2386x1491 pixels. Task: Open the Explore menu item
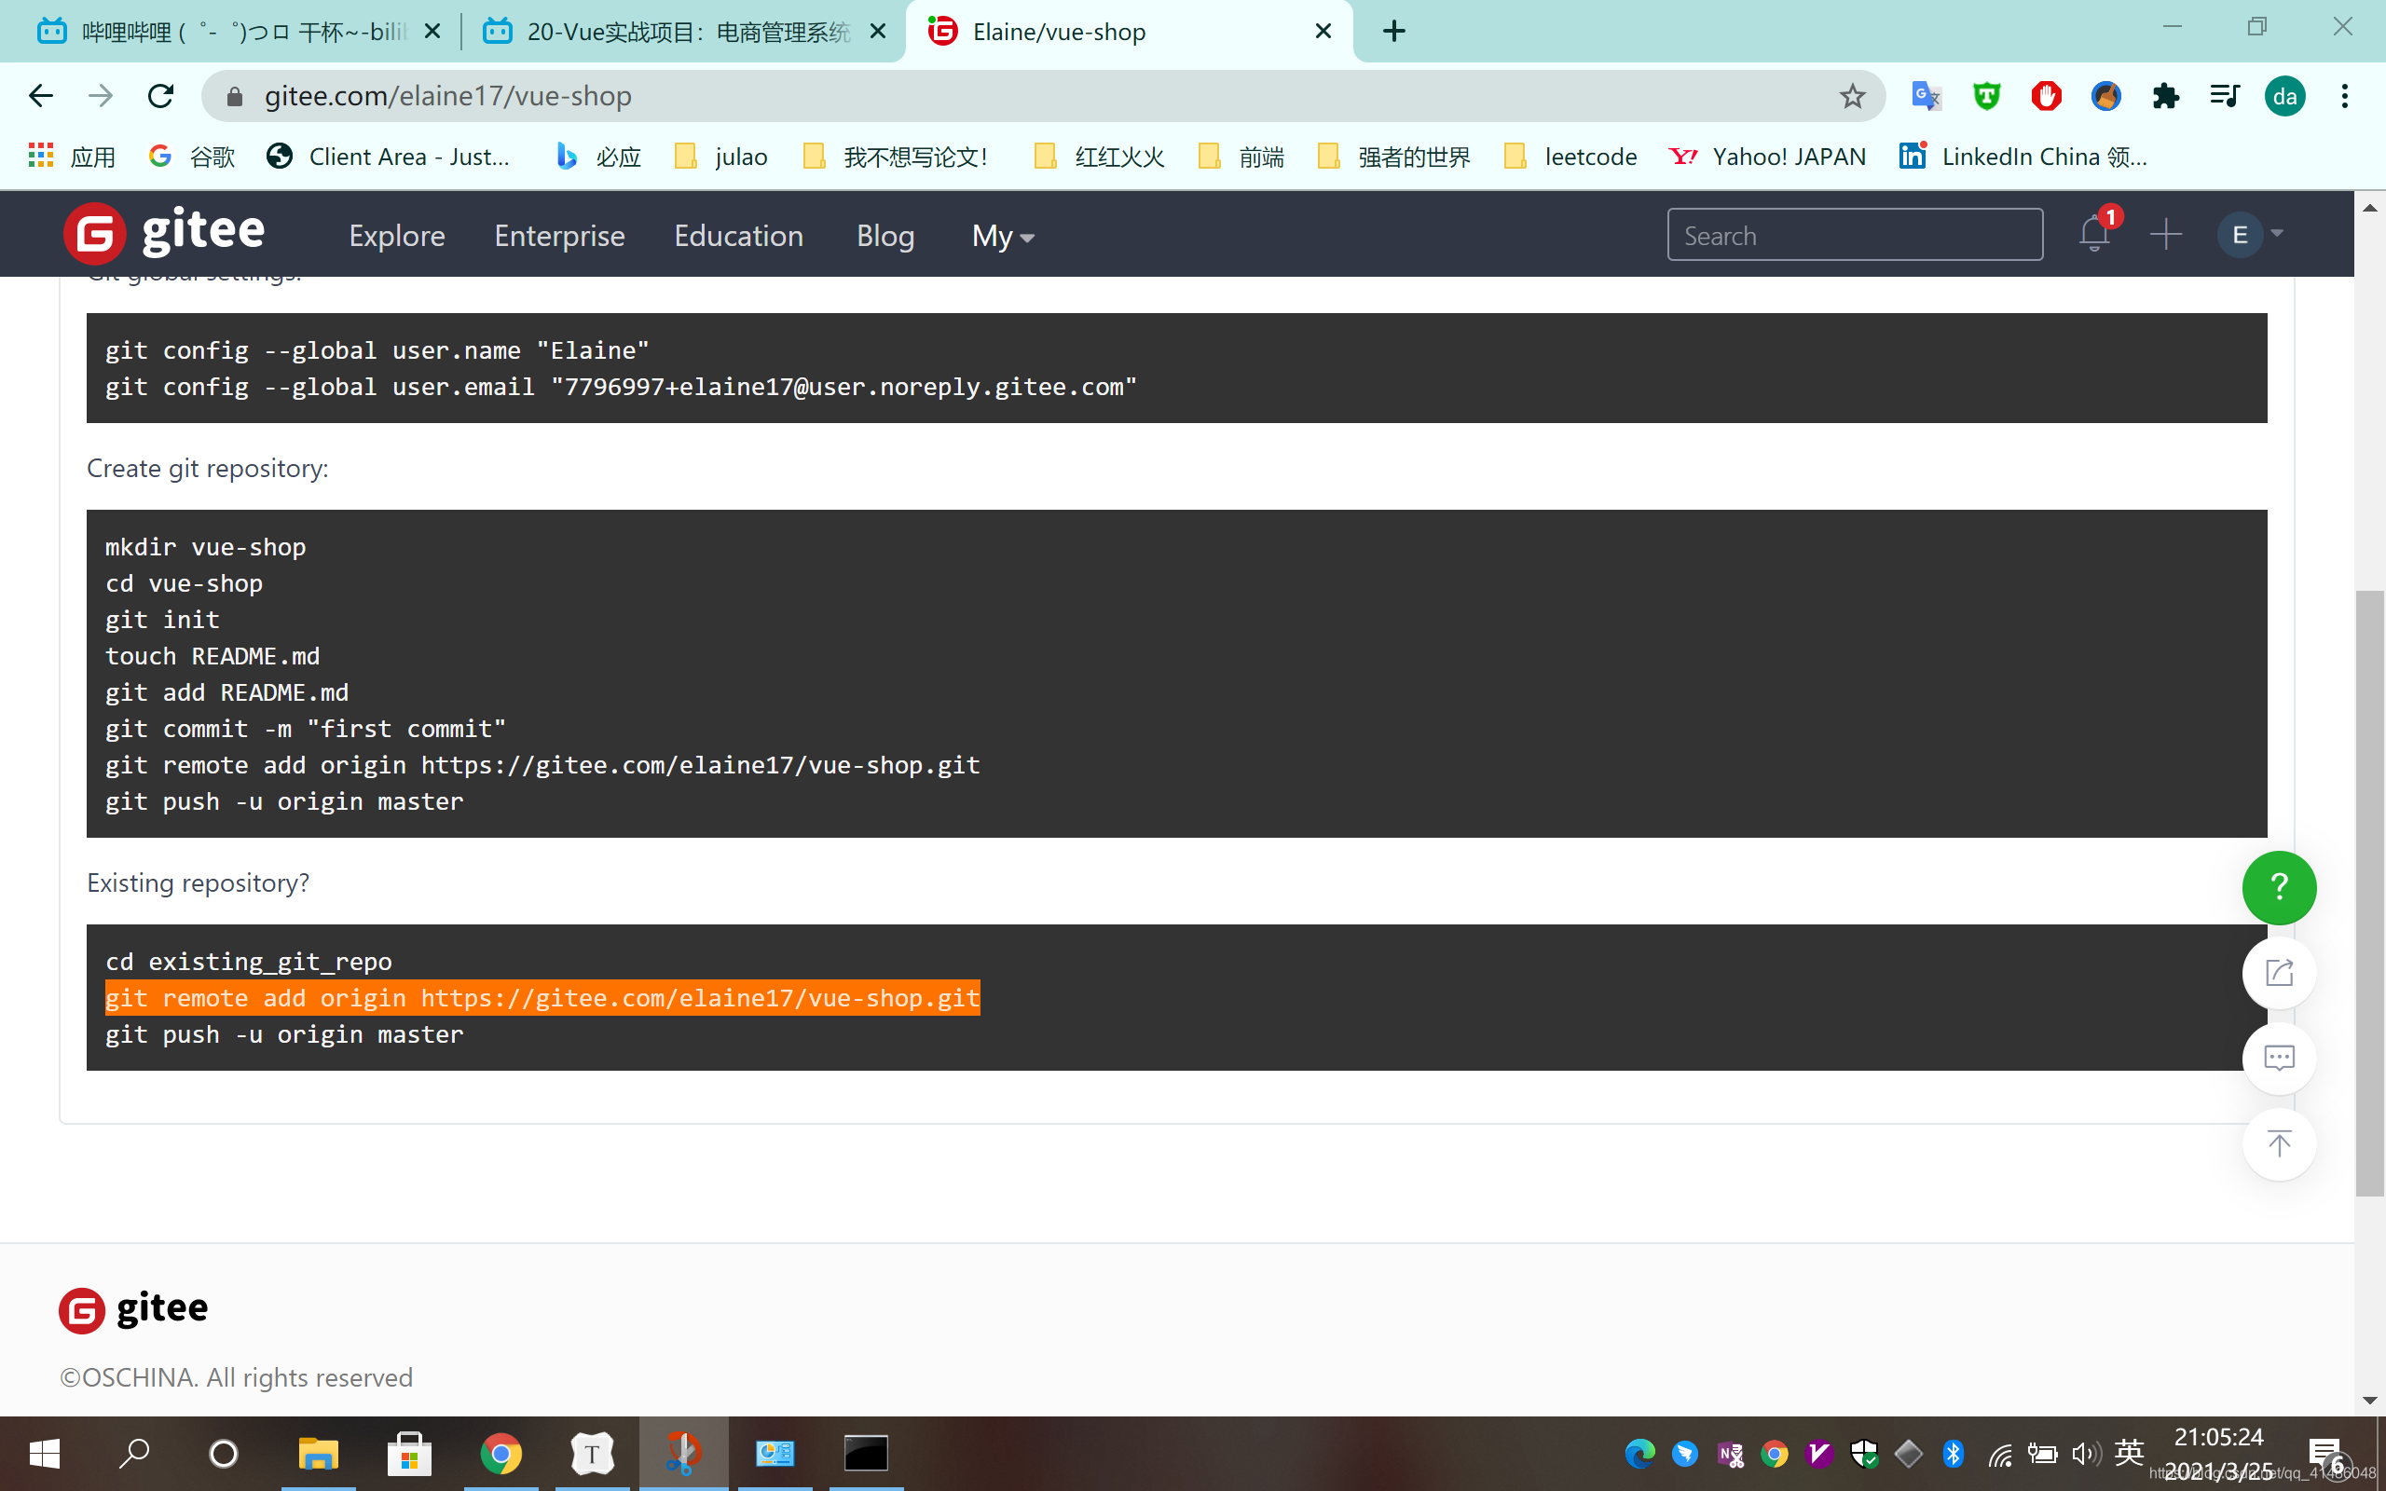(x=396, y=236)
